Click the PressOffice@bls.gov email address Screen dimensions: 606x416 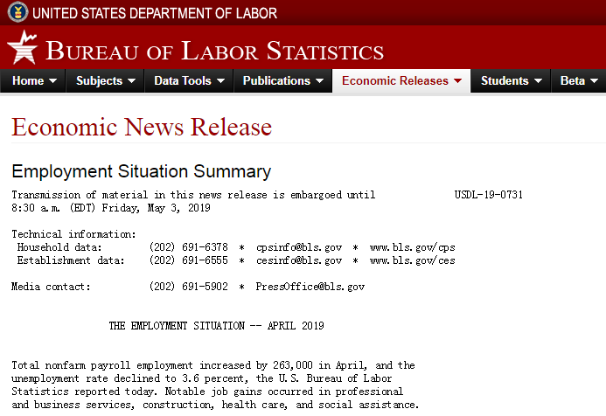pos(310,287)
